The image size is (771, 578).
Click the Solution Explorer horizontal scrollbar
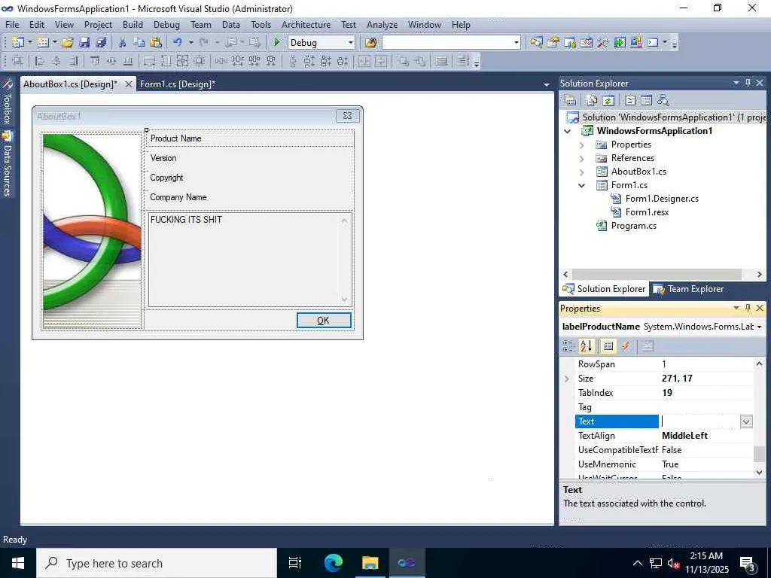point(657,274)
